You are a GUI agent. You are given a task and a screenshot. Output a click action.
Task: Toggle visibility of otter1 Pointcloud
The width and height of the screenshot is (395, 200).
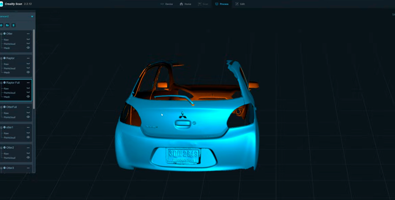pyautogui.click(x=28, y=137)
